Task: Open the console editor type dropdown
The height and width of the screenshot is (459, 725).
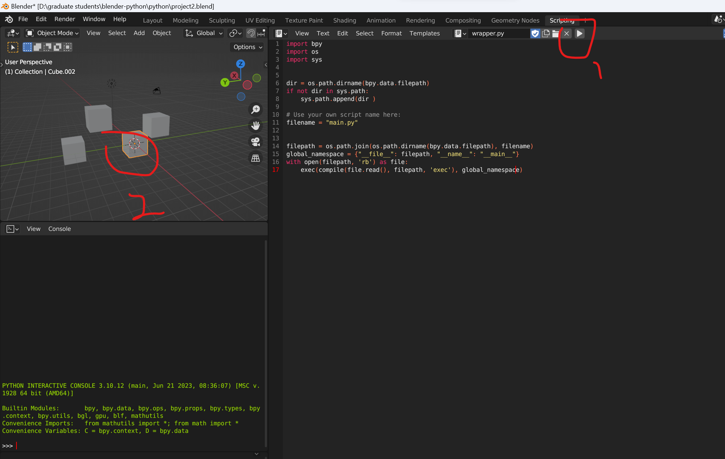Action: (13, 229)
